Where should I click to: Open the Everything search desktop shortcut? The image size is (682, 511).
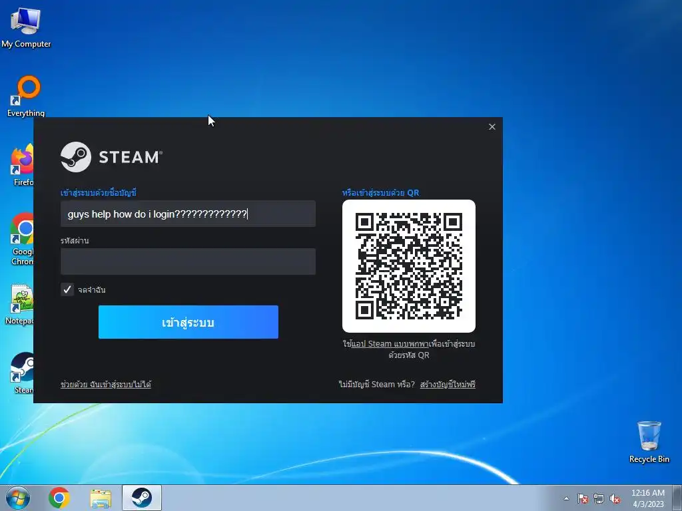(26, 96)
